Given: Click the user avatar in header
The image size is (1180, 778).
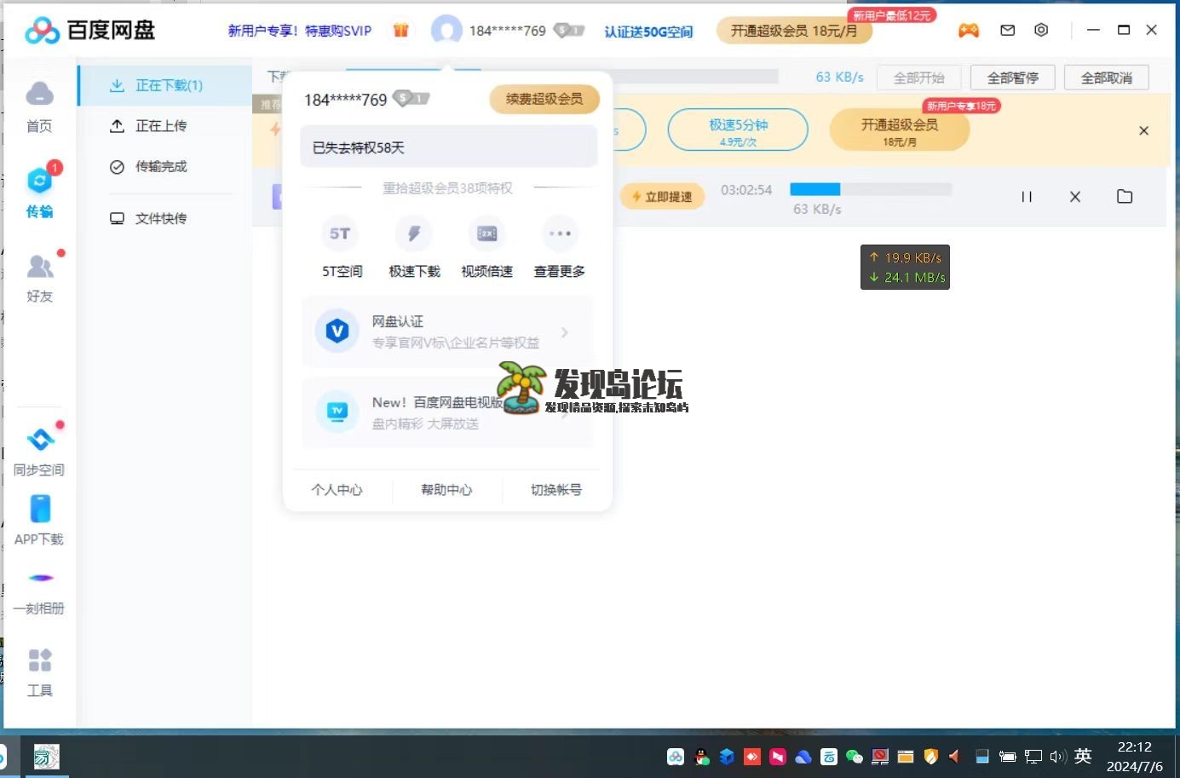Looking at the screenshot, I should pos(446,31).
